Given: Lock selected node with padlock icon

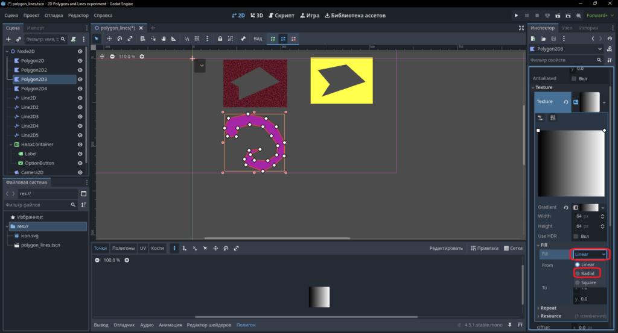Looking at the screenshot, I should [220, 39].
